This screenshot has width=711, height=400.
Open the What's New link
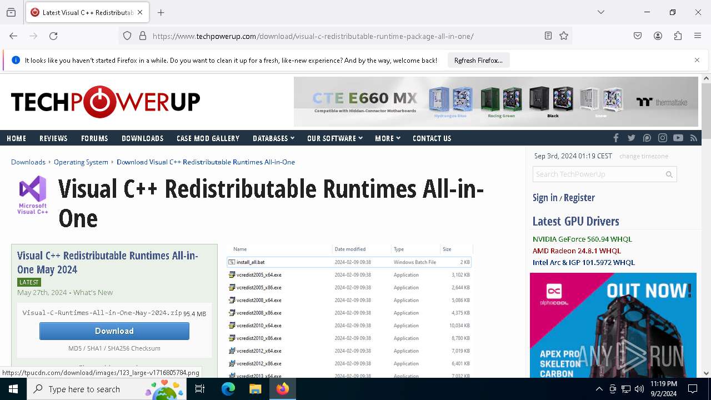tap(93, 292)
